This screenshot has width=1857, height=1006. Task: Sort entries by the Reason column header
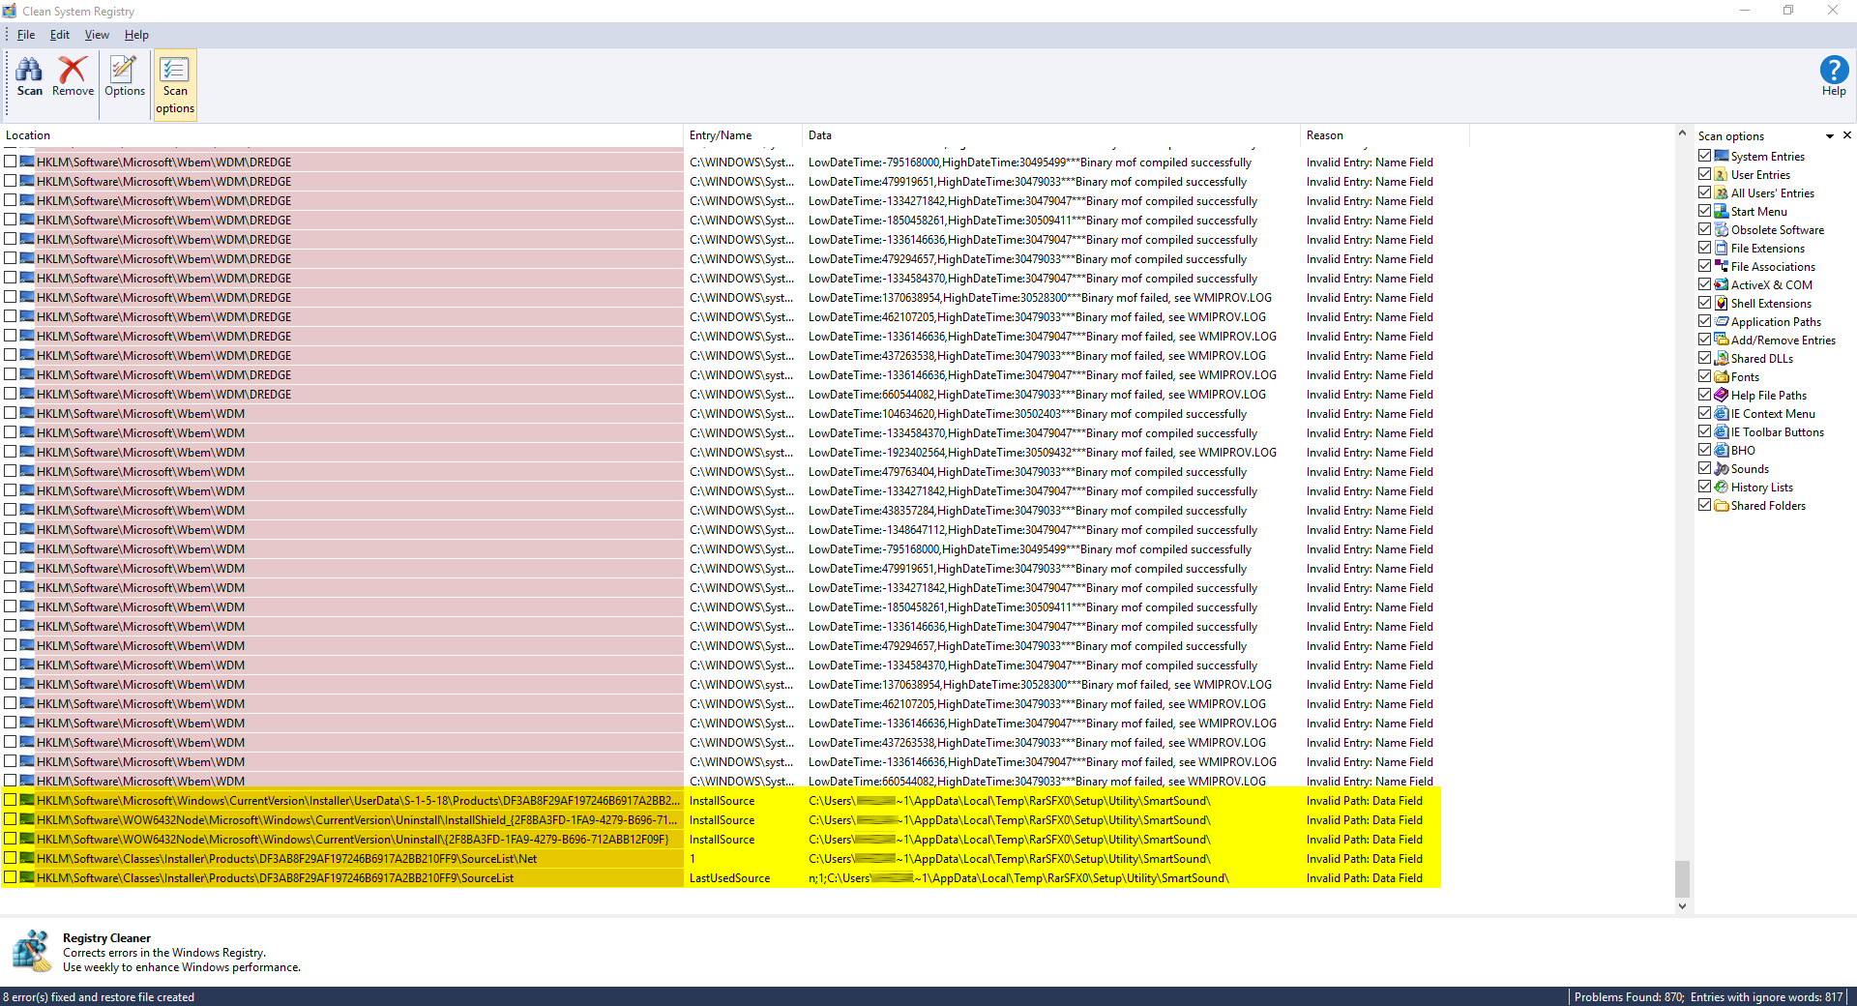[1354, 135]
